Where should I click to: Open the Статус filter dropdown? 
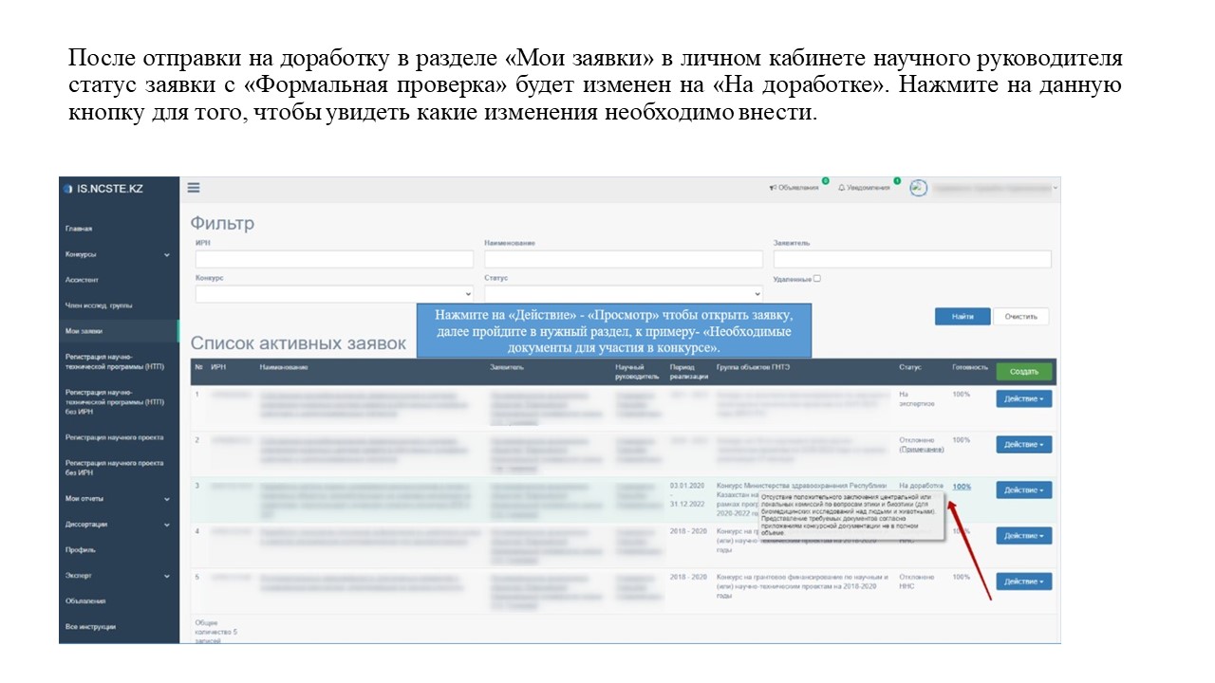pyautogui.click(x=623, y=294)
